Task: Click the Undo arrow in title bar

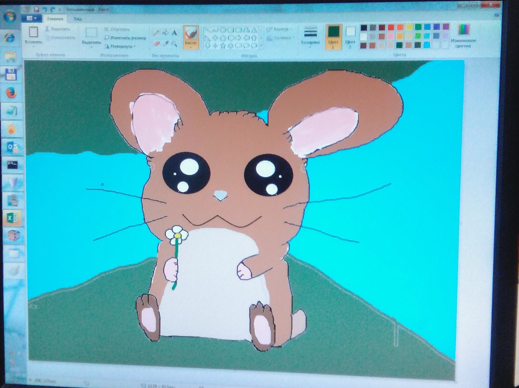Action: [45, 10]
